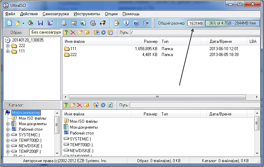The height and width of the screenshot is (167, 264).
Task: Click New Folder icon in the Каталог toolbar
Action: 73,105
